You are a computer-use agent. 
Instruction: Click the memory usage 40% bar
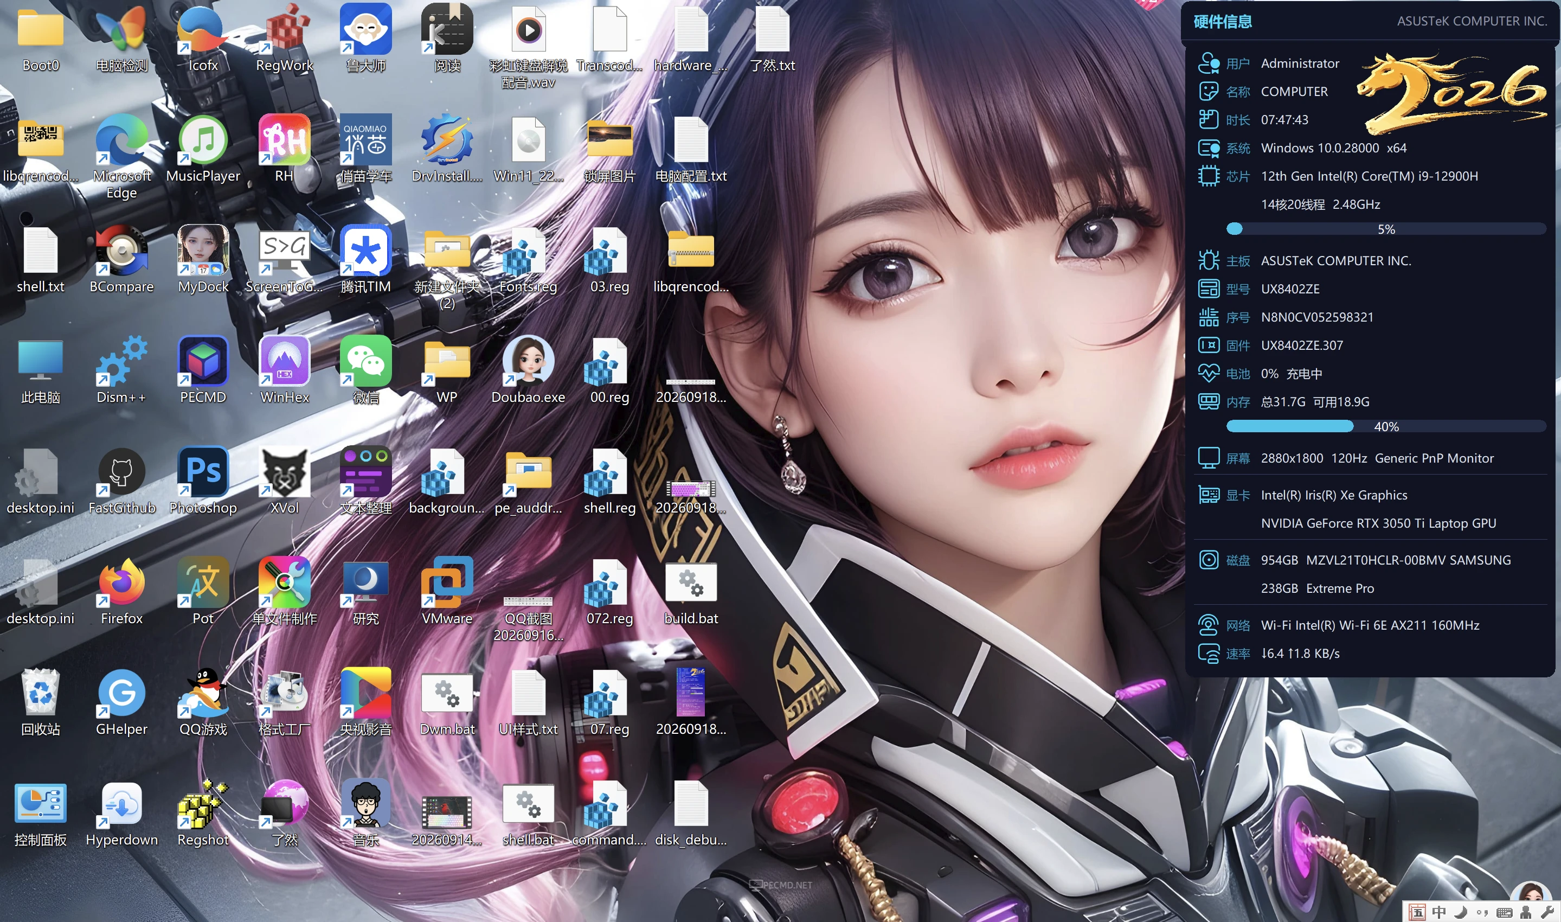pos(1386,426)
